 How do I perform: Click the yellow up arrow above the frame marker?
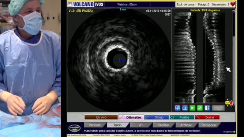tap(228, 100)
